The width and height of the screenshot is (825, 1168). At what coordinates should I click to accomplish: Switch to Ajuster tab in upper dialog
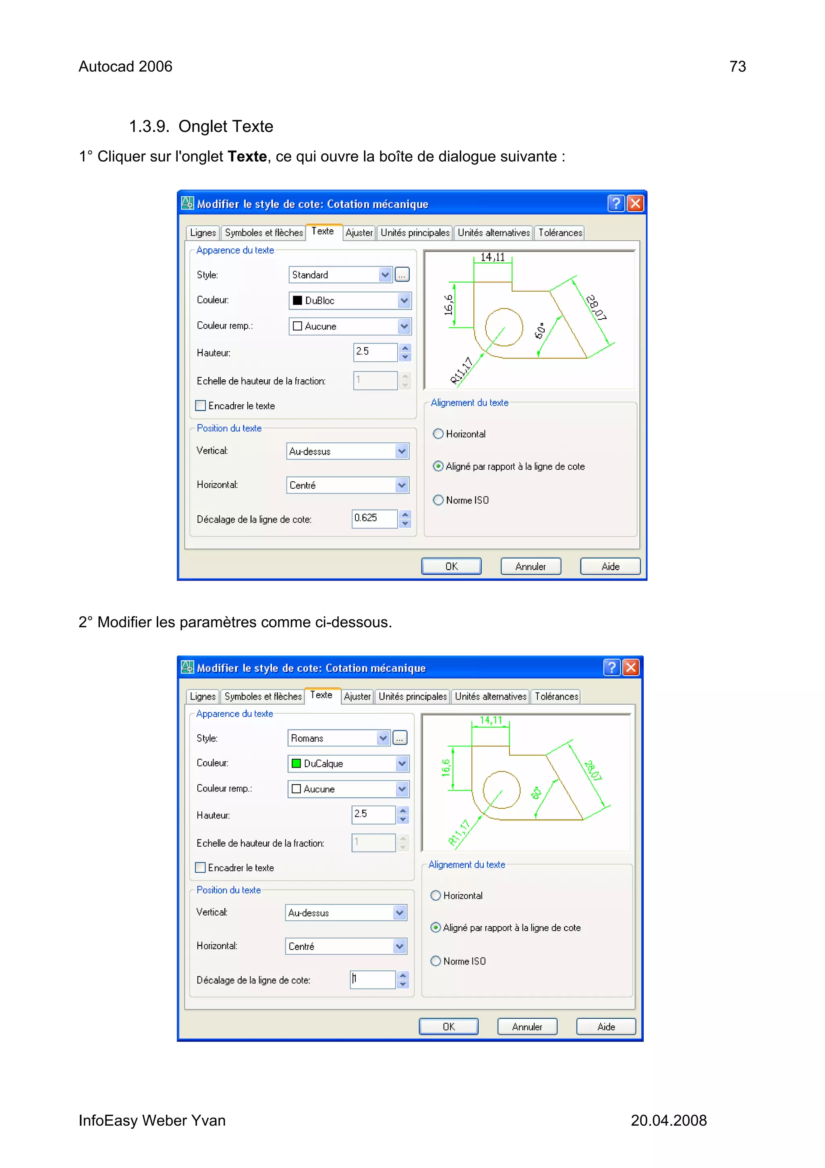pos(359,233)
